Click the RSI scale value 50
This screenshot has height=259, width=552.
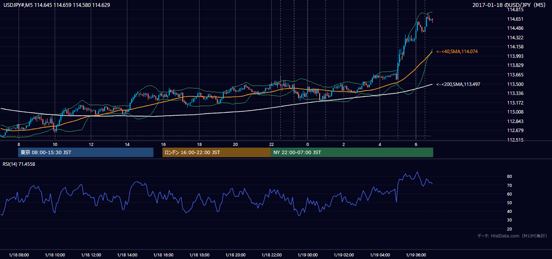pos(510,202)
